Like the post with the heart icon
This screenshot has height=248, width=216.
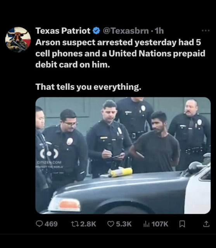pyautogui.click(x=111, y=224)
